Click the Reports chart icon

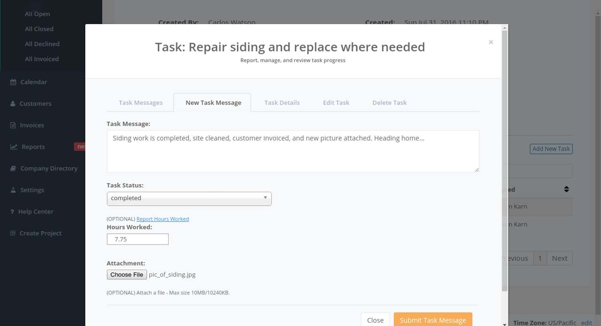pyautogui.click(x=14, y=147)
